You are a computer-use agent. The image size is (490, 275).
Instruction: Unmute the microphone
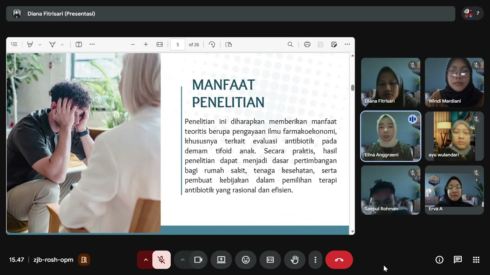point(162,260)
